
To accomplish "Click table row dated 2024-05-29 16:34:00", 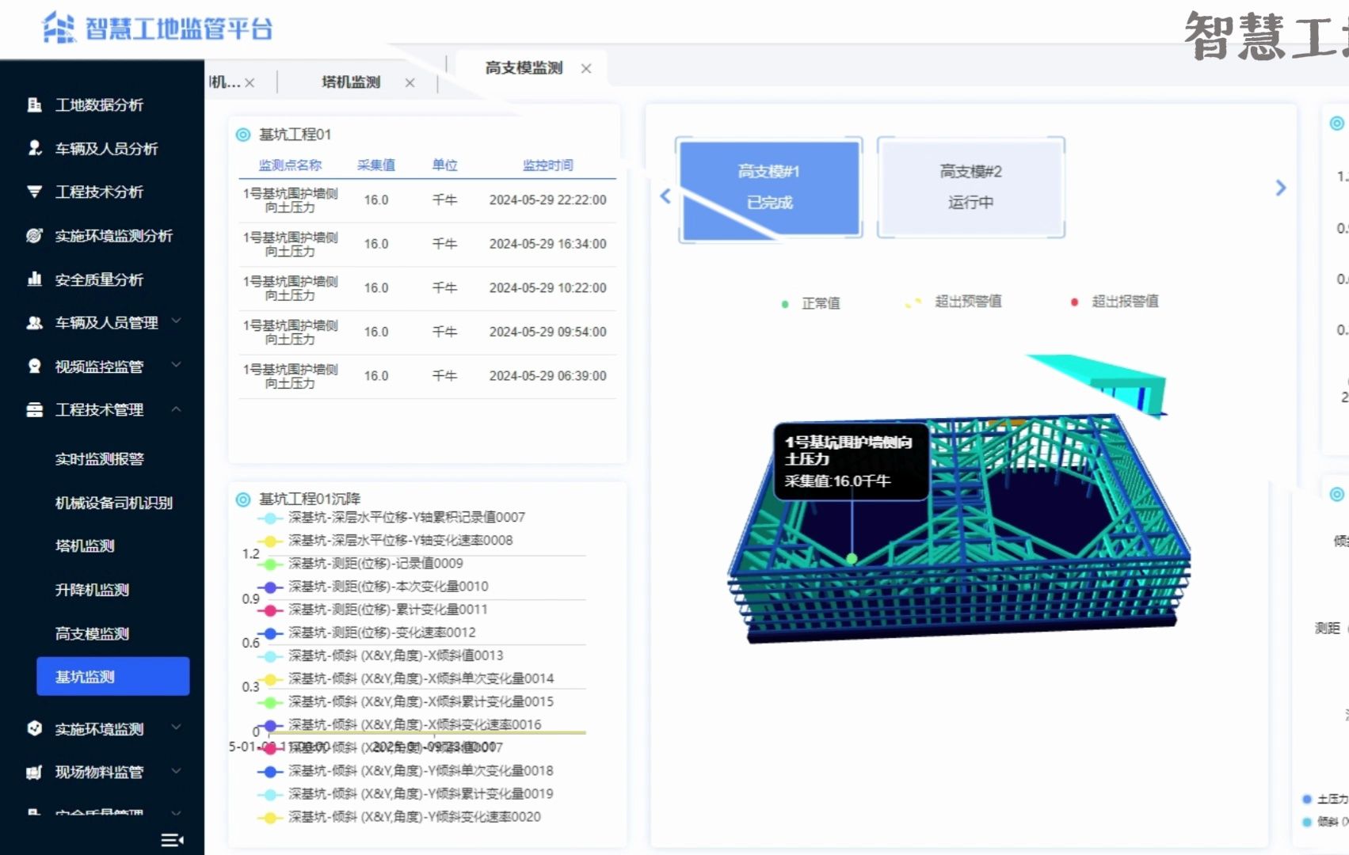I will (x=427, y=245).
